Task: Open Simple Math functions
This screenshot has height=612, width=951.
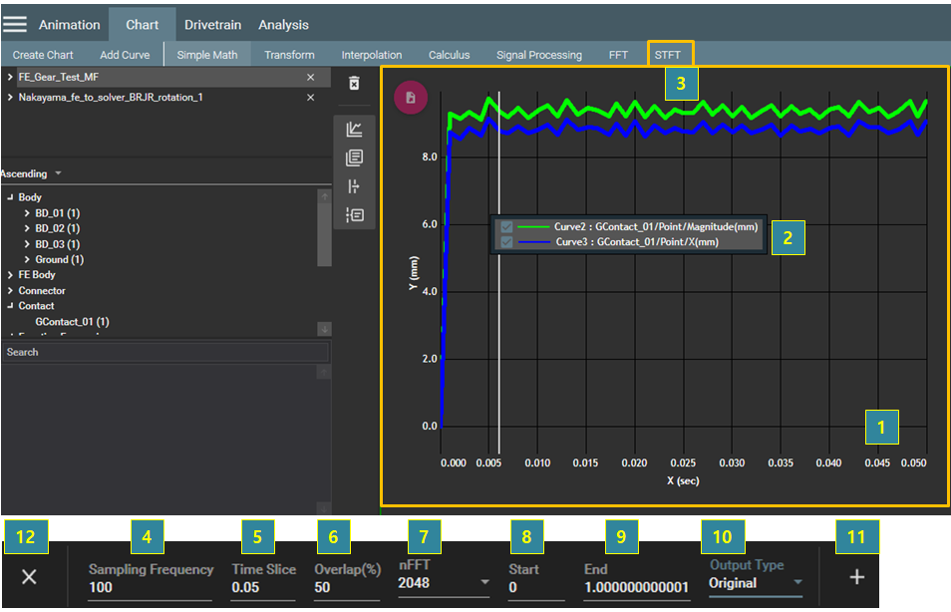Action: 206,55
